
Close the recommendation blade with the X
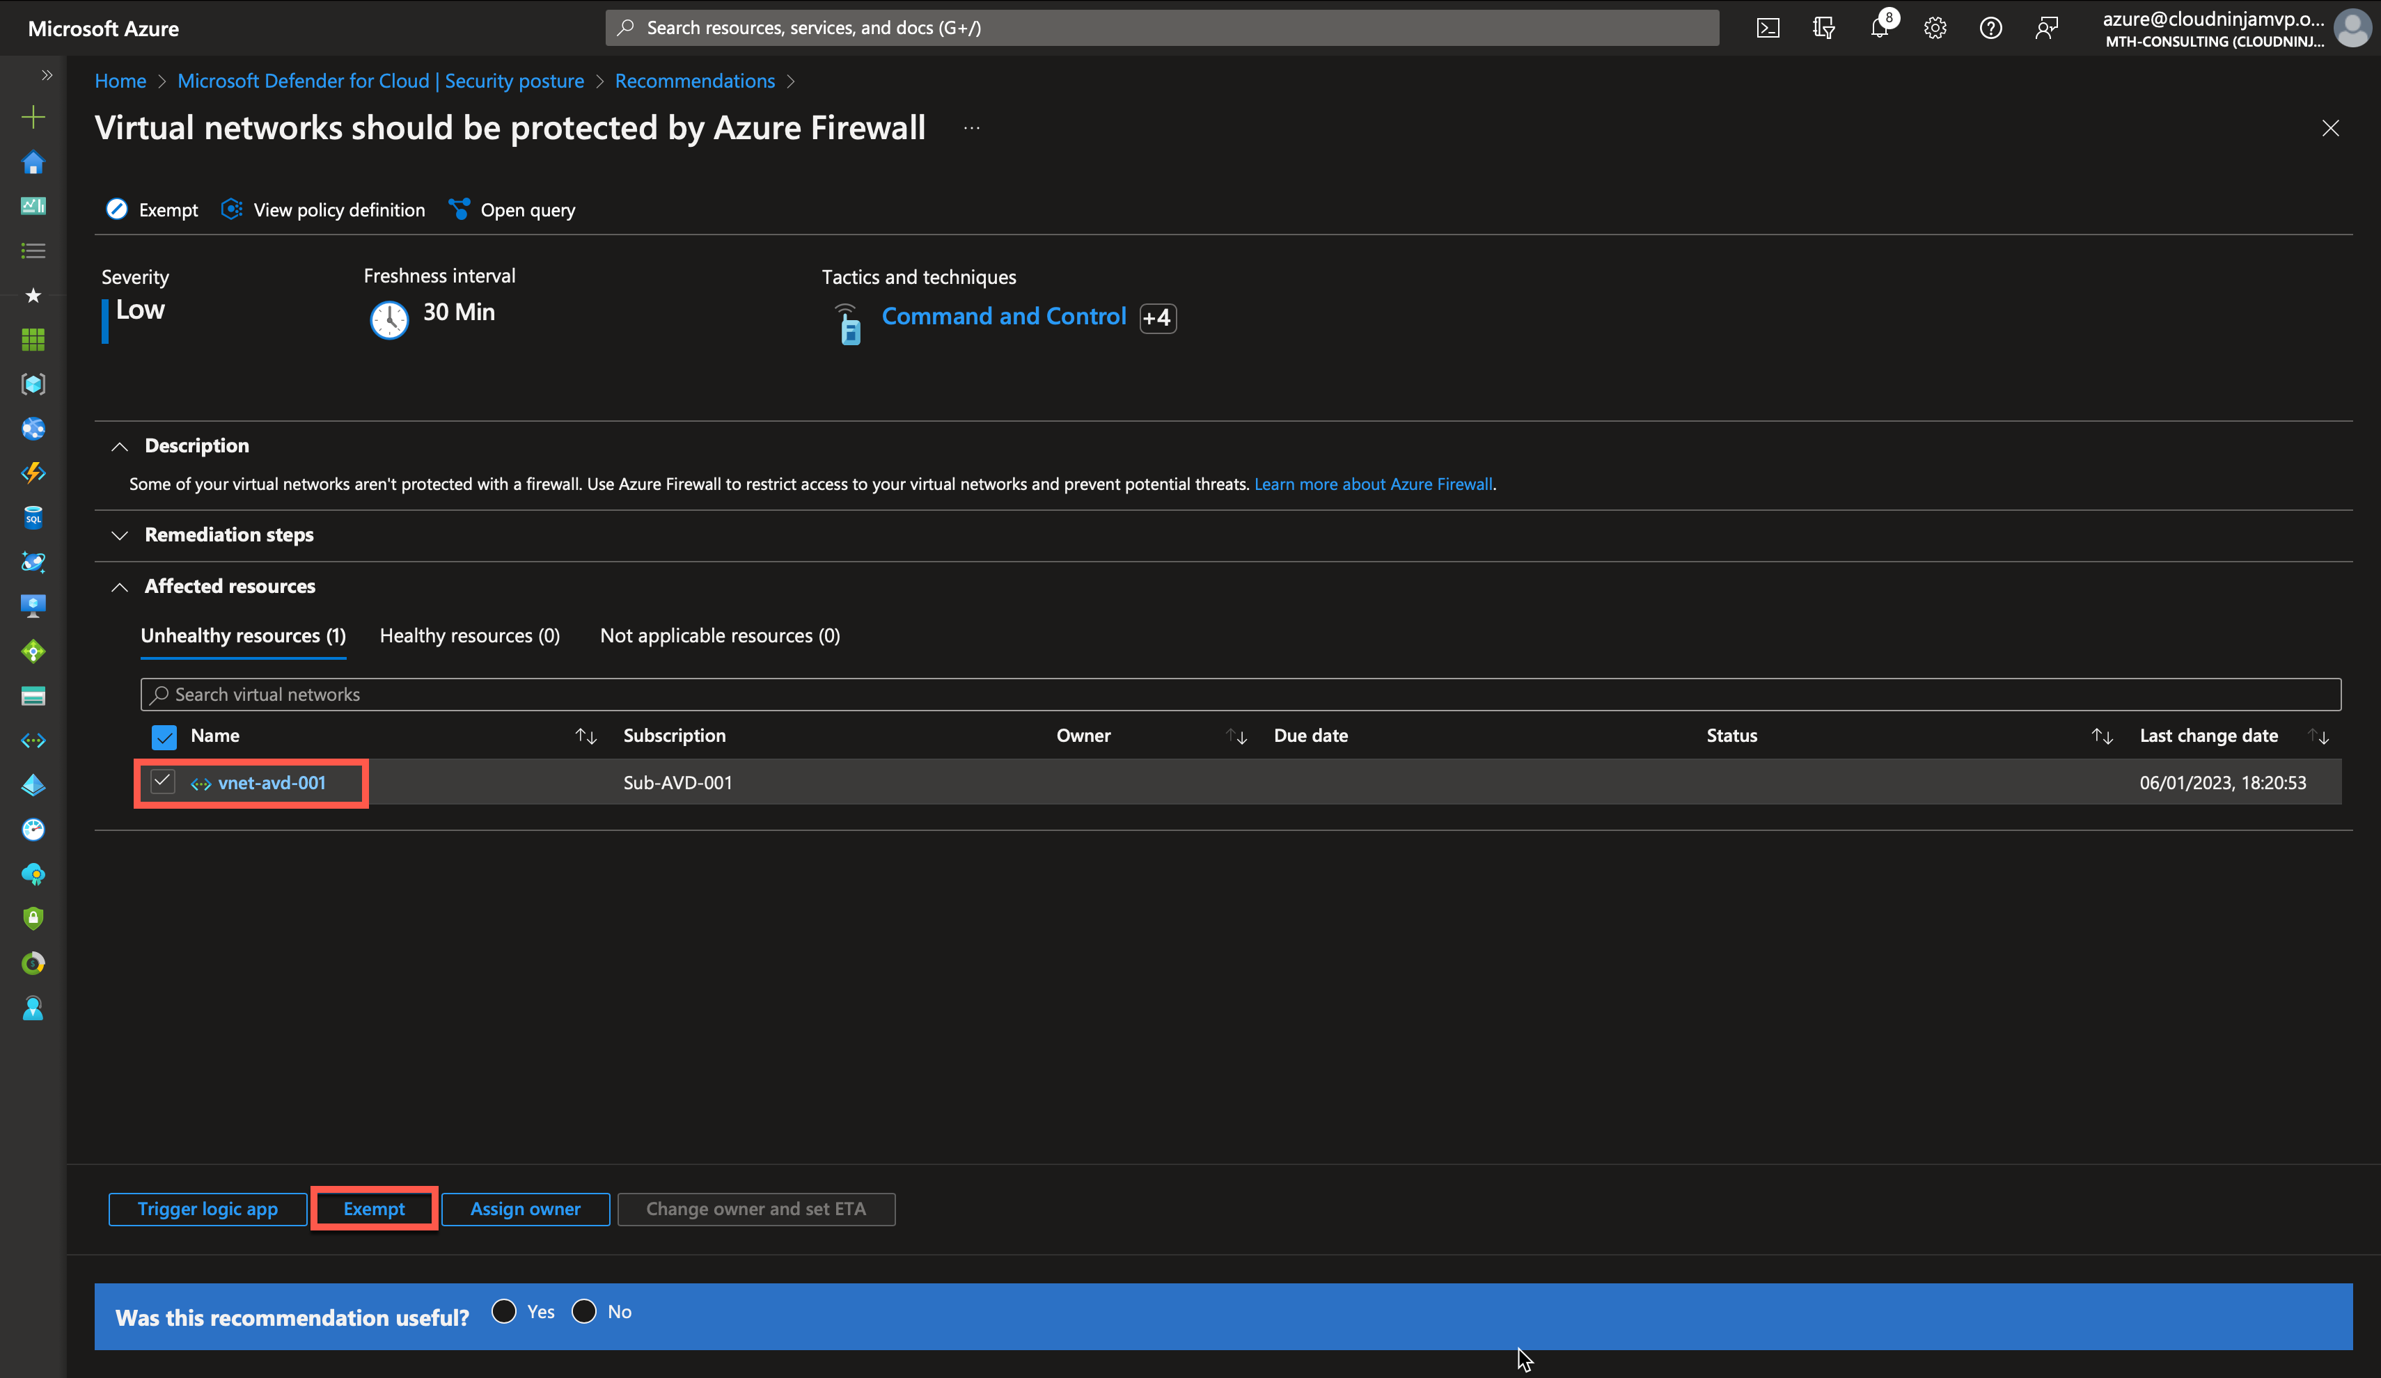pyautogui.click(x=2330, y=129)
